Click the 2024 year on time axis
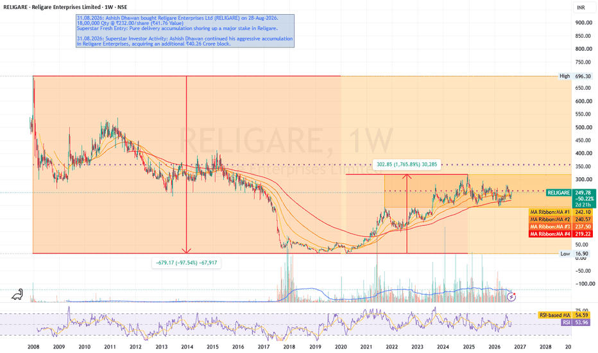 click(443, 347)
